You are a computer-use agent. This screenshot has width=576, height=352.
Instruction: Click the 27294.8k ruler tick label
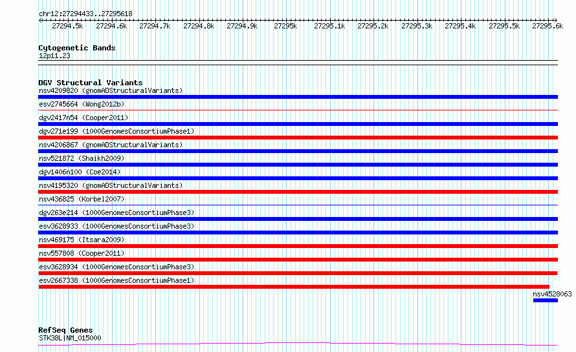[x=199, y=26]
